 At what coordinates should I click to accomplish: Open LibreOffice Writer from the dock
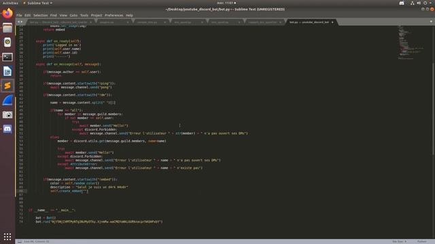point(7,71)
